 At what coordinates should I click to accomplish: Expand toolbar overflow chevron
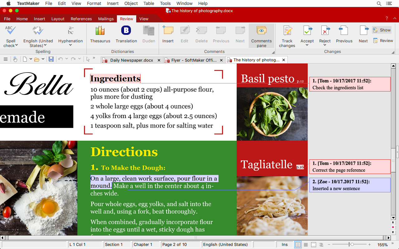(94, 58)
